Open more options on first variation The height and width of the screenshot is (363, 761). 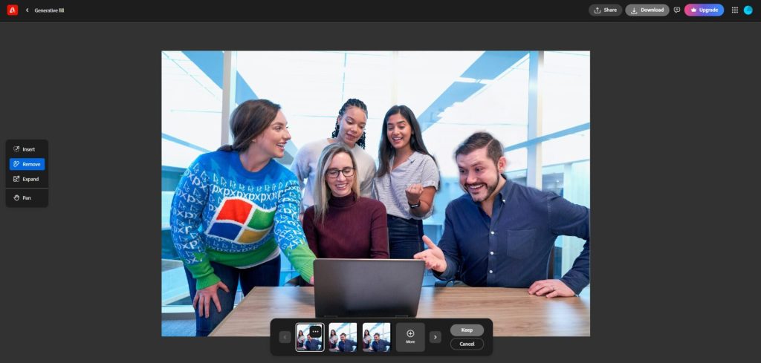coord(315,332)
